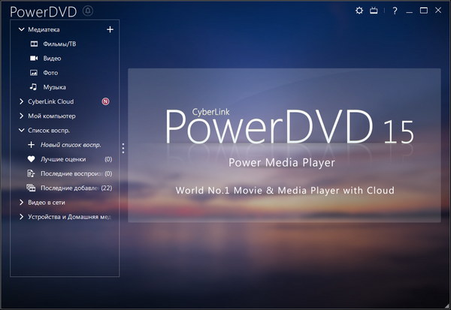Screen dimensions: 451x310
Task: Open the settings gear icon
Action: 359,11
